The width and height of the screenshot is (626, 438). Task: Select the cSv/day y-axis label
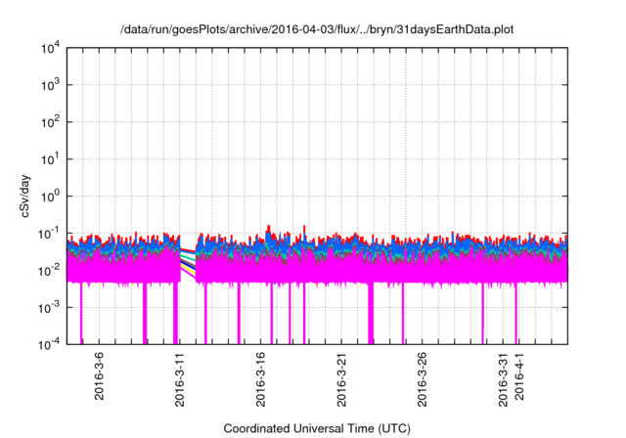click(x=25, y=196)
